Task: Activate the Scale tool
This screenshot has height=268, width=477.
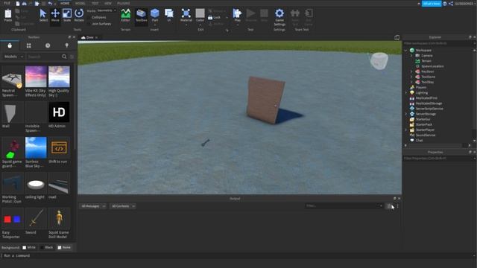Action: (67, 15)
